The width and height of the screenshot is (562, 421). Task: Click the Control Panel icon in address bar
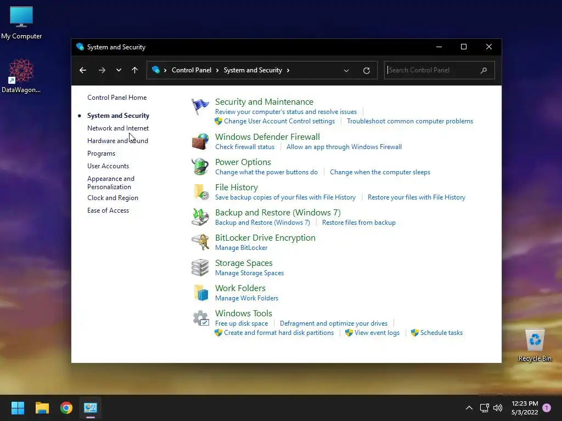pos(156,70)
